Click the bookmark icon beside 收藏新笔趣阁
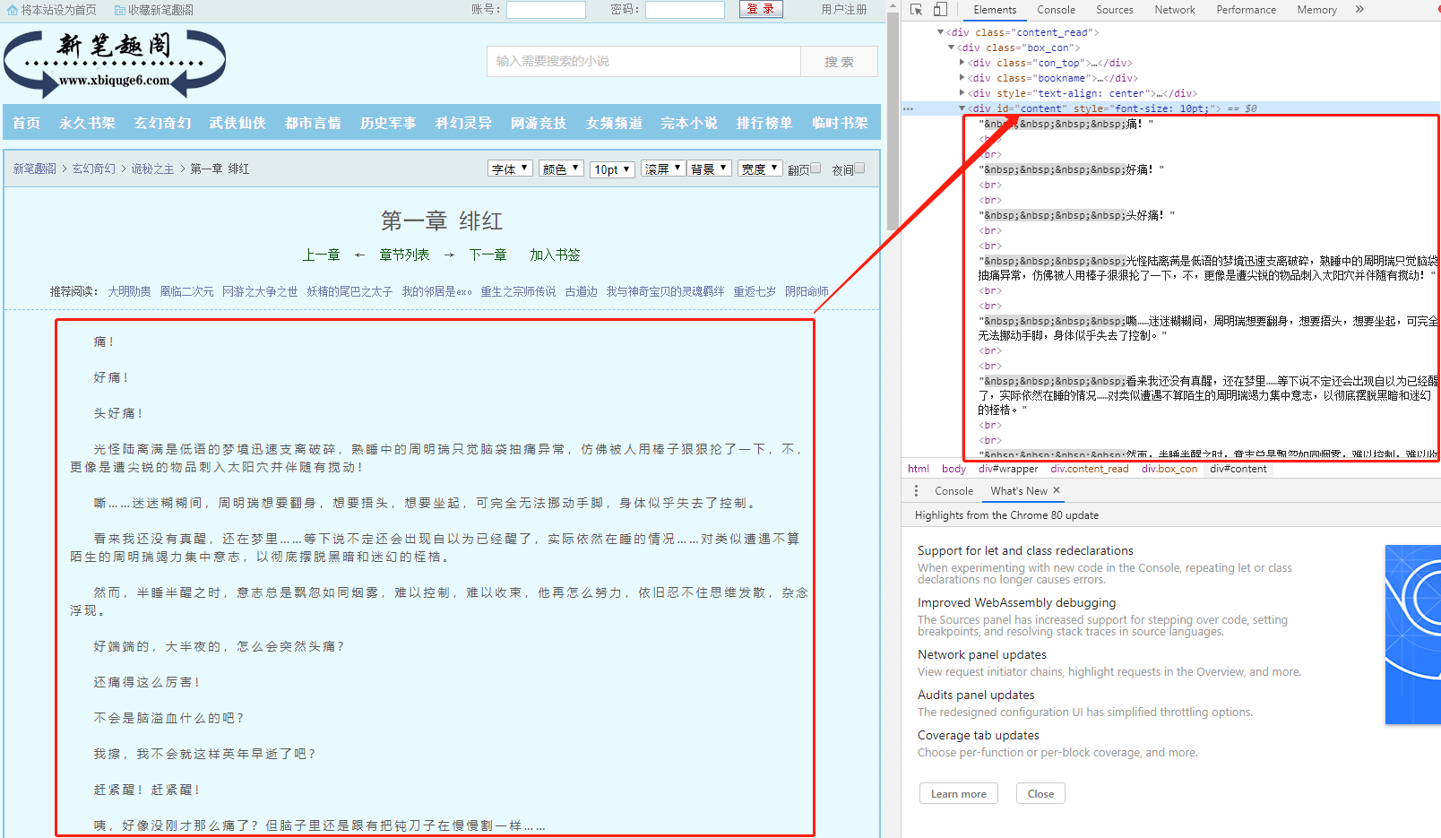1441x838 pixels. tap(120, 10)
